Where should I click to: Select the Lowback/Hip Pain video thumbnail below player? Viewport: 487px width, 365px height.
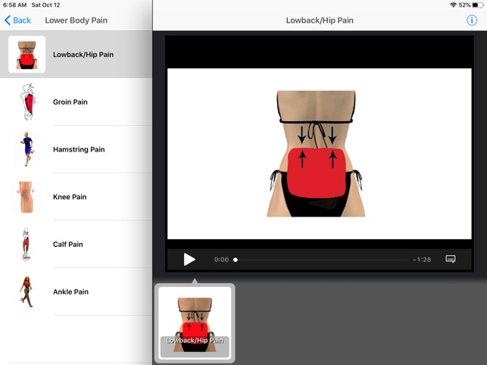[195, 323]
